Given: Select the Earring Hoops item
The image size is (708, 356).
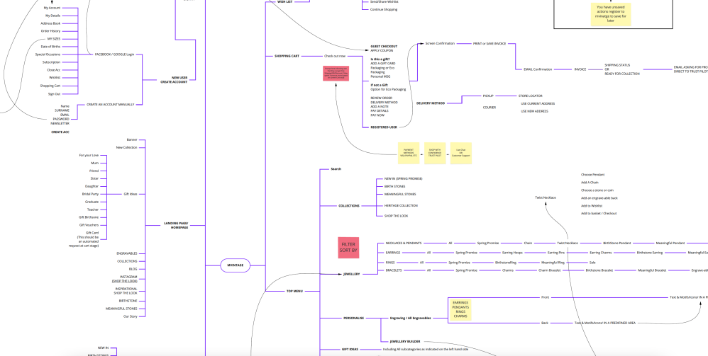Looking at the screenshot, I should pos(512,253).
